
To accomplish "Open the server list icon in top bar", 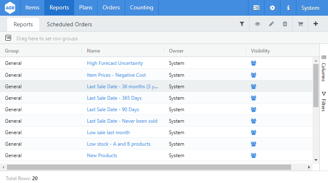I will [x=256, y=8].
